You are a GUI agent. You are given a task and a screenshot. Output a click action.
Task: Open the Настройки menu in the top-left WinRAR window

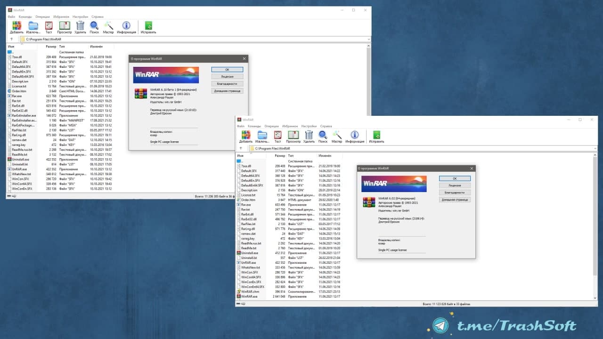(x=81, y=17)
